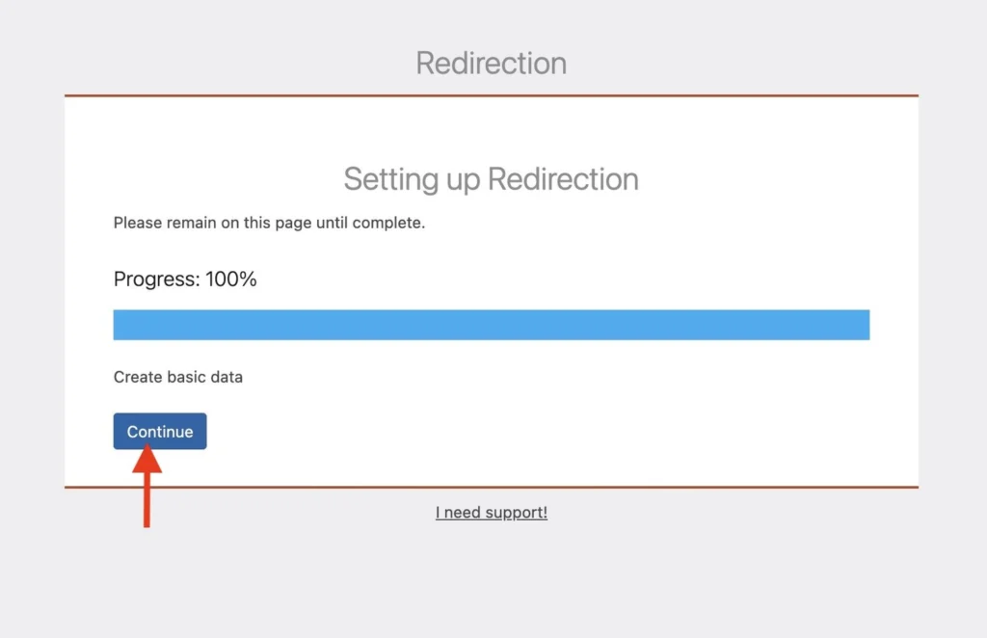Click the 'Create basic data' status text
The height and width of the screenshot is (638, 987).
click(178, 377)
